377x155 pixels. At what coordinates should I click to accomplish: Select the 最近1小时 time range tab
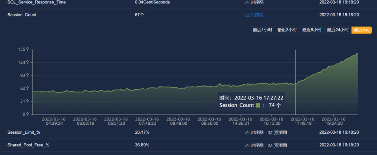click(x=262, y=30)
